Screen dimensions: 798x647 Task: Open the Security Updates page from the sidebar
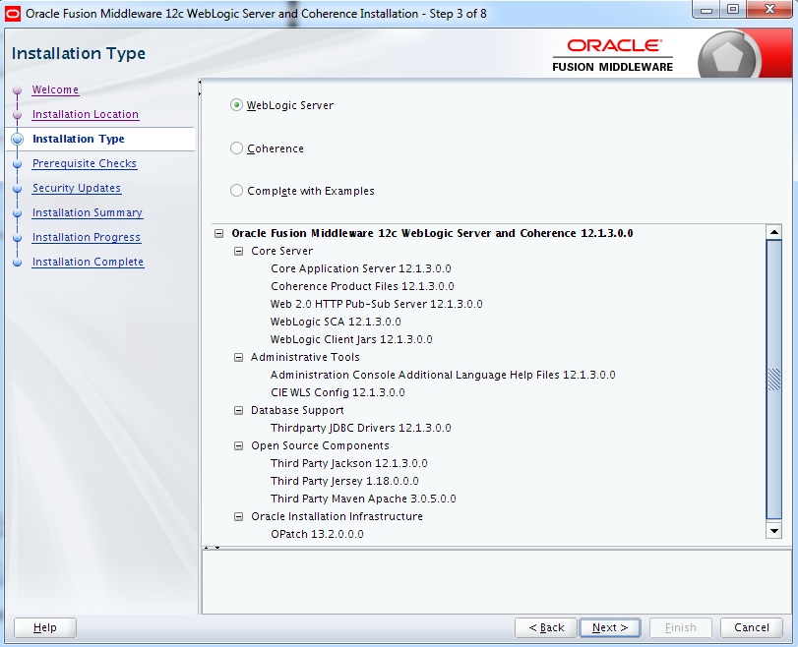[x=76, y=188]
